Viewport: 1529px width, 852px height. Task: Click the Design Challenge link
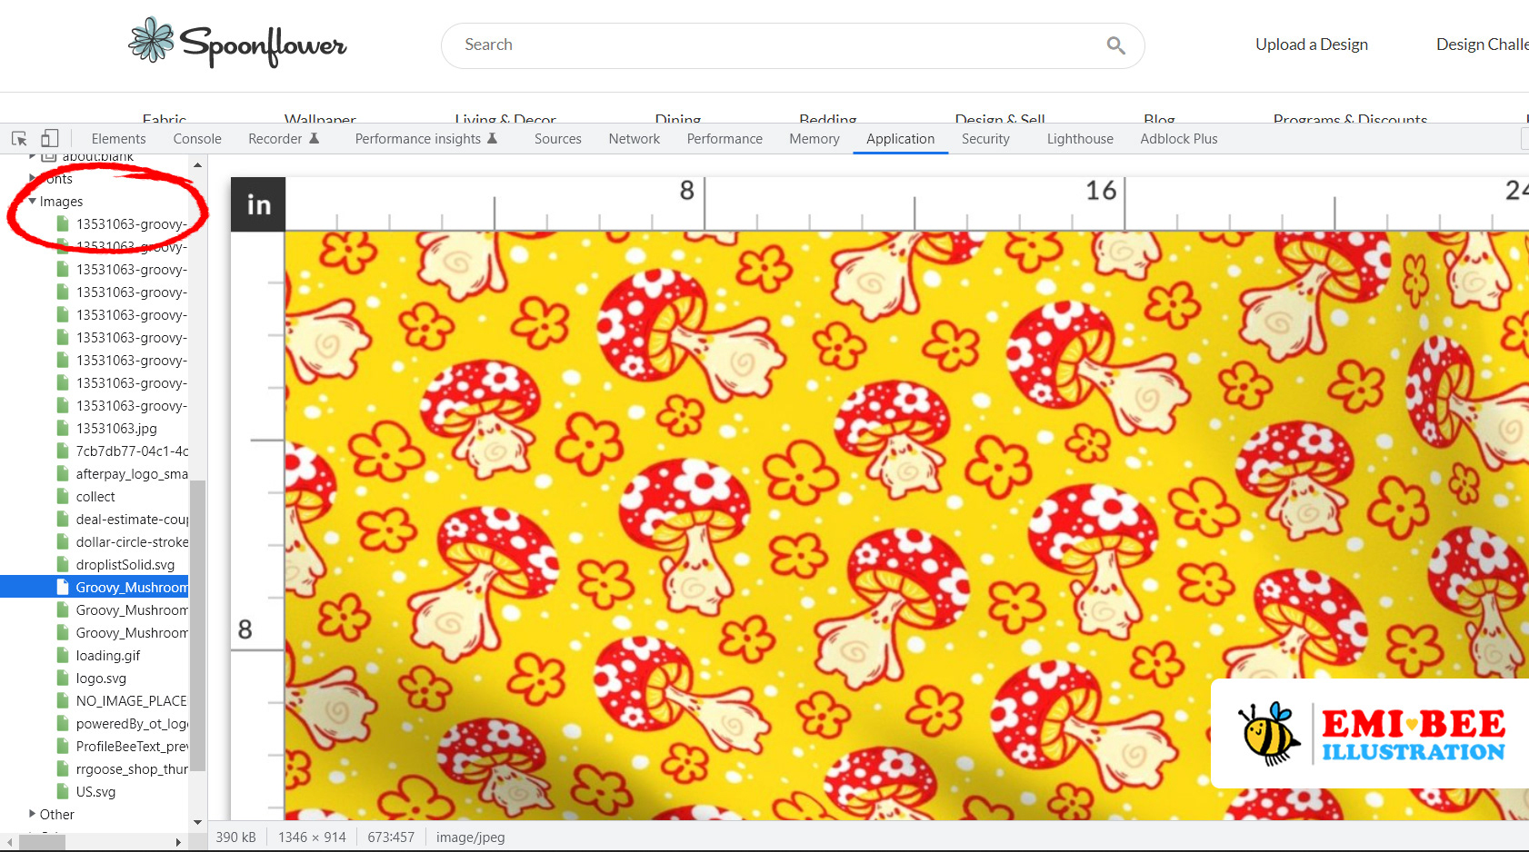1483,45
